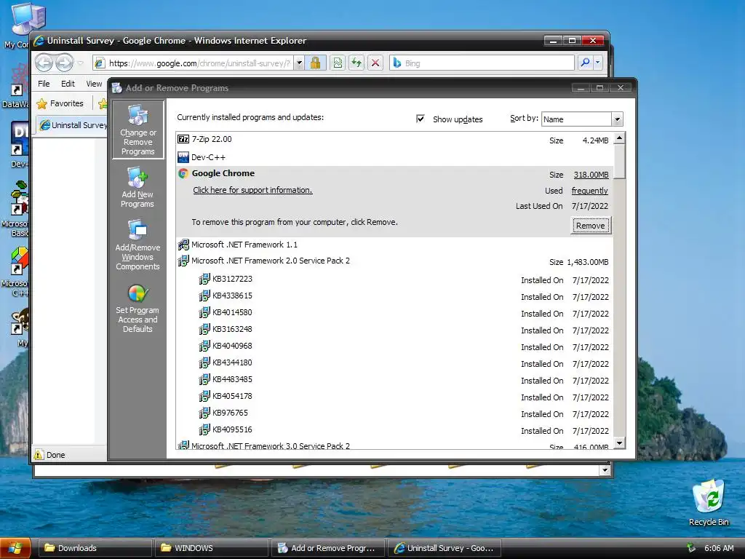Select Microsoft .NET Framework 3.0 Service Pack 2
Screen dimensions: 745x559
pos(271,446)
